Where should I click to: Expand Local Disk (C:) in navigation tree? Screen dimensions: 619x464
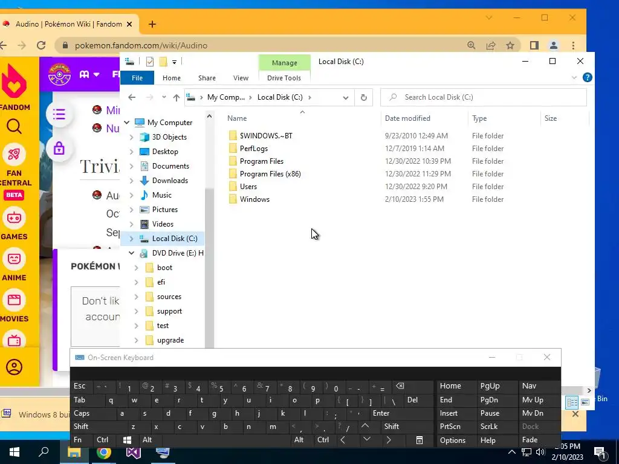coord(131,239)
